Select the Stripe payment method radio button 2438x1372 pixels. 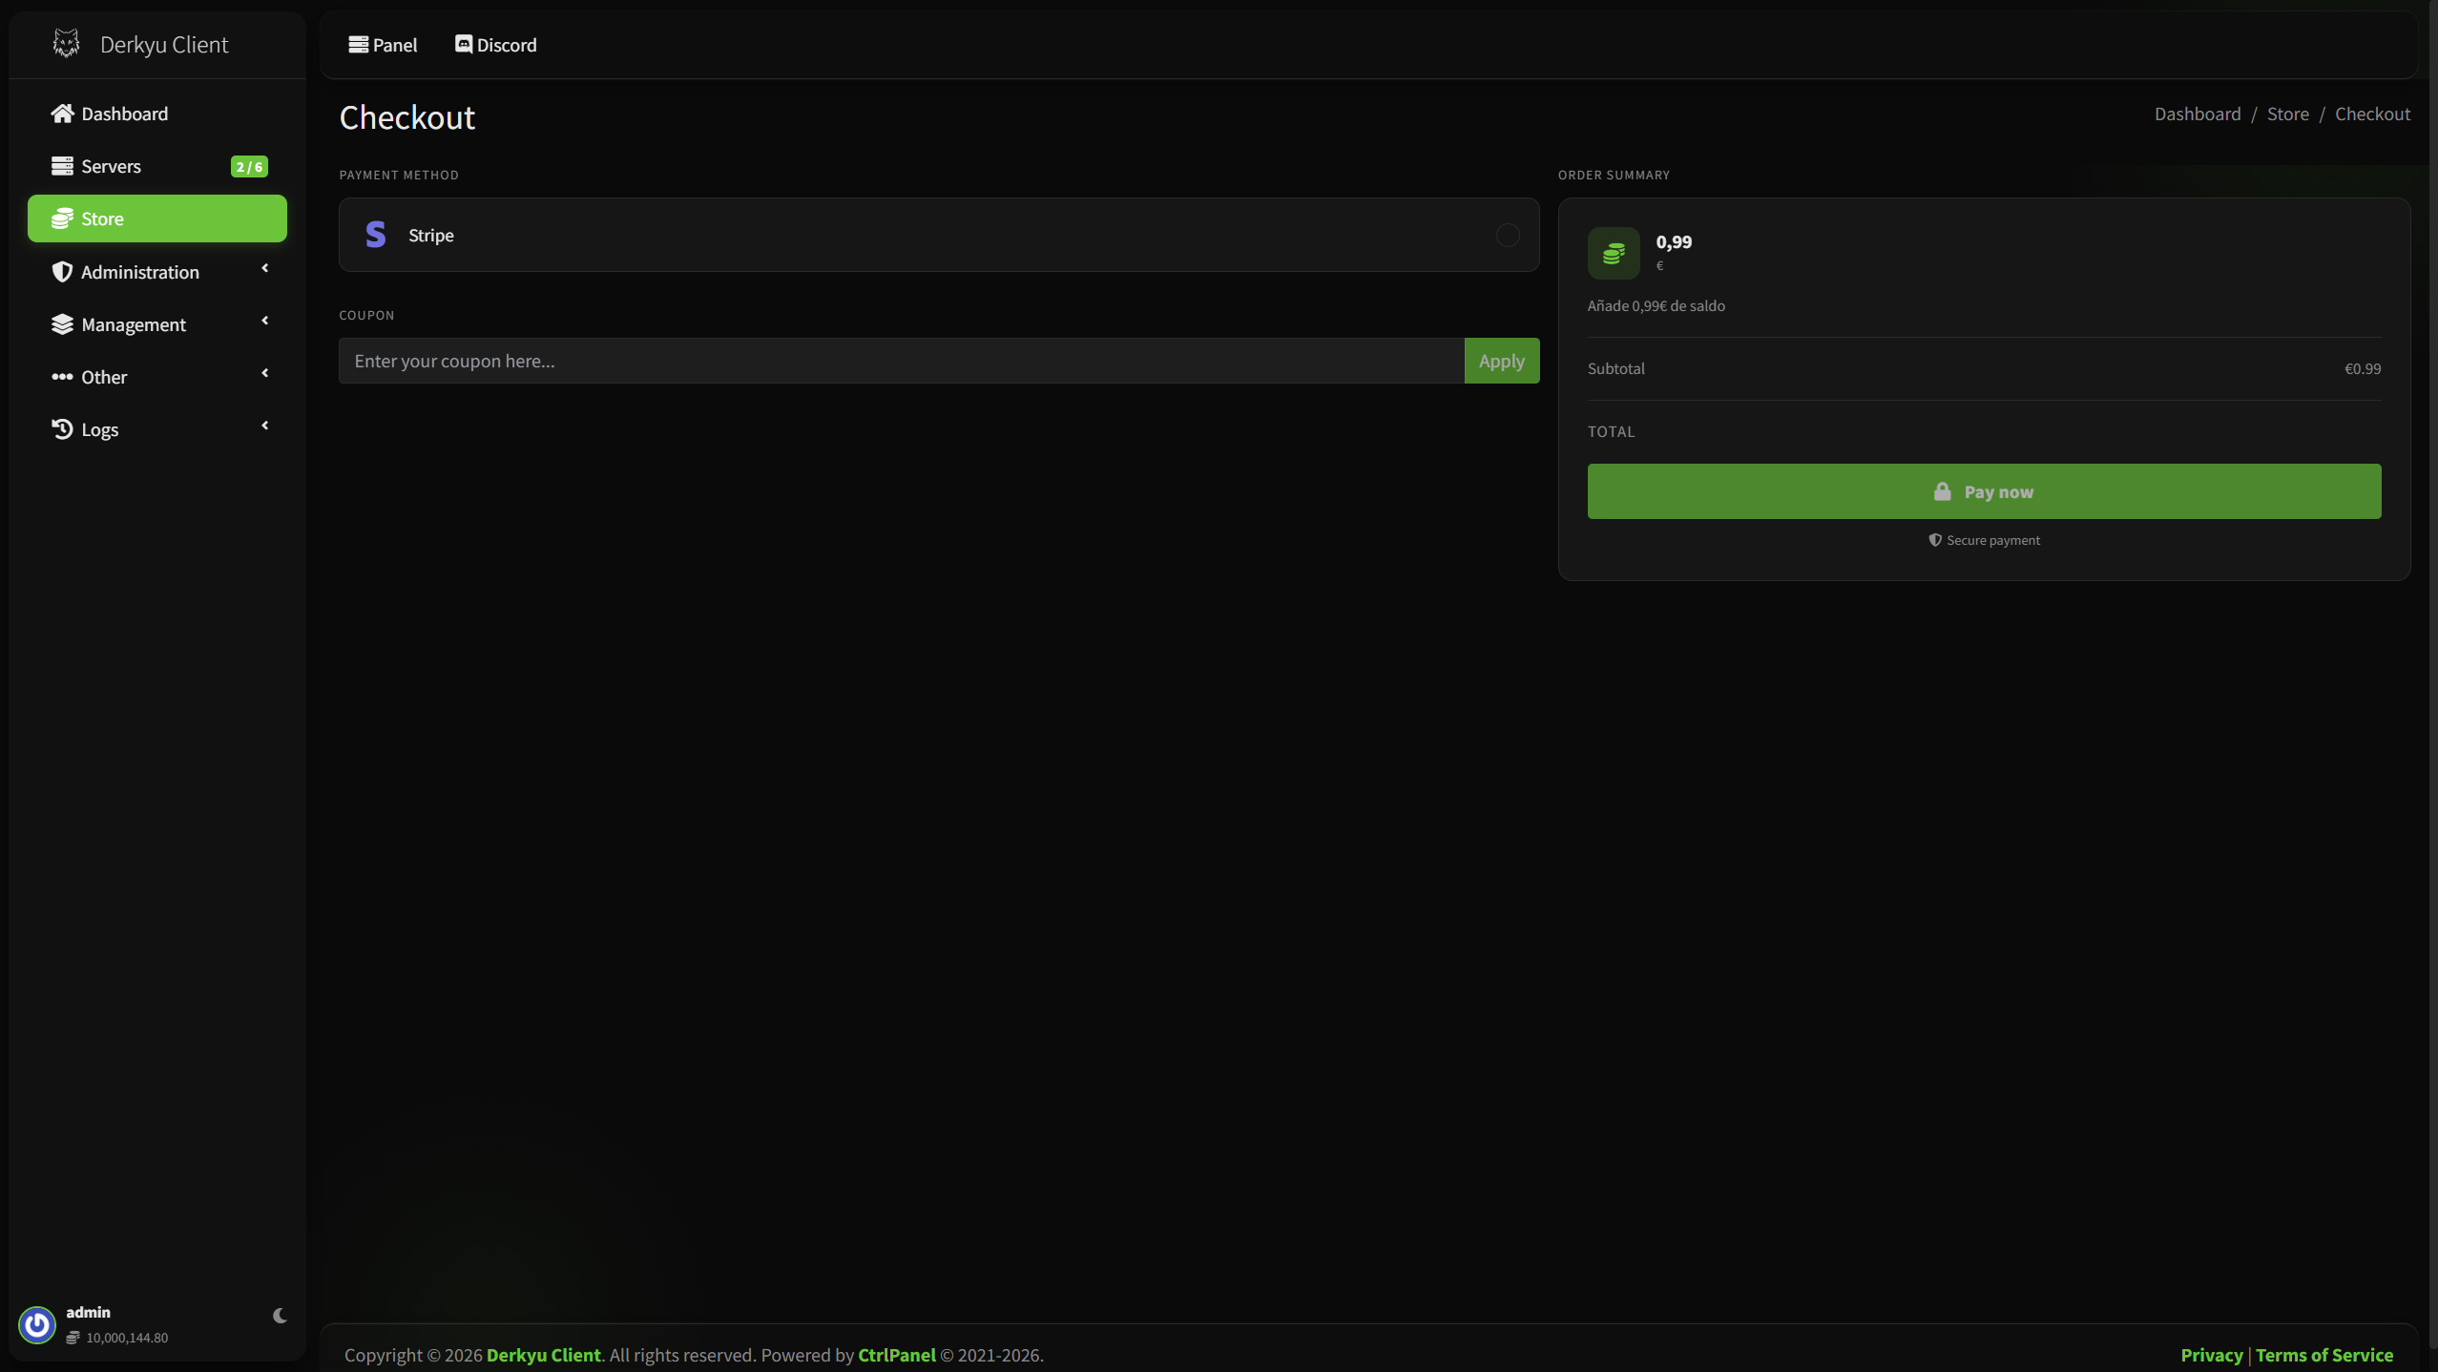point(1508,235)
